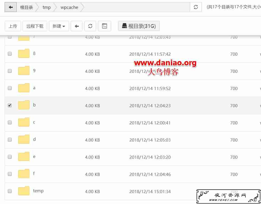Check the checkbox for folder 8
Viewport: 261px width, 204px height.
tap(10, 54)
